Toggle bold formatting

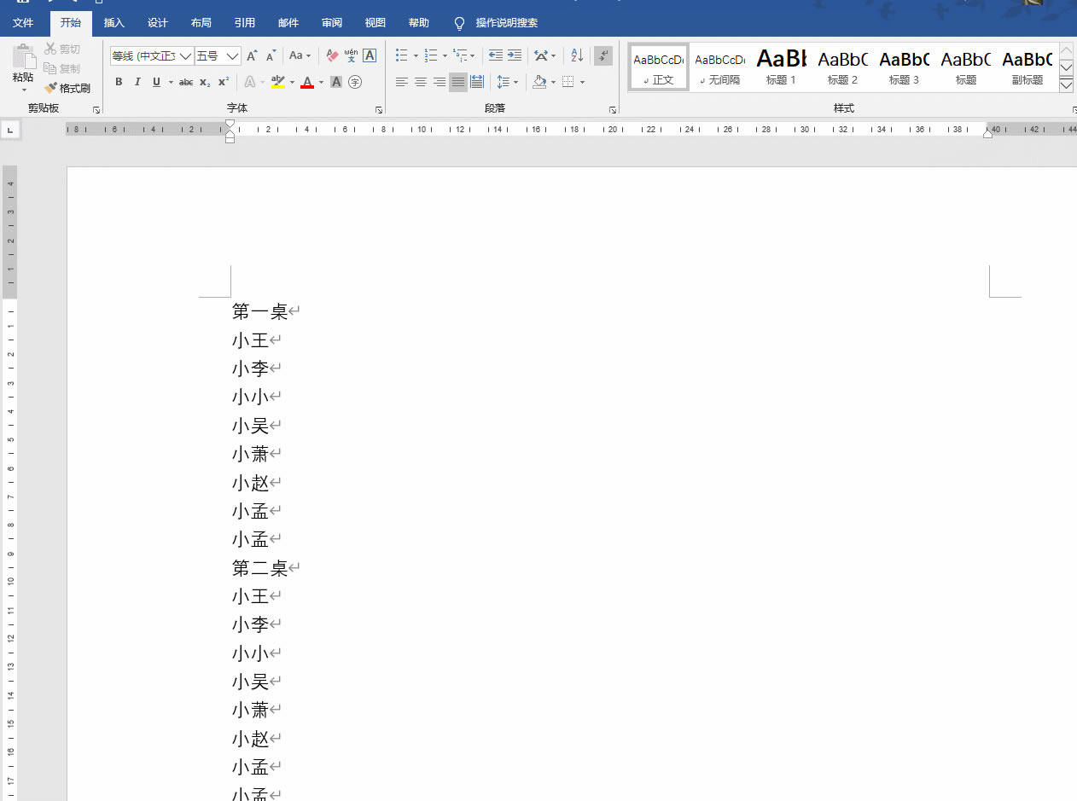tap(119, 82)
